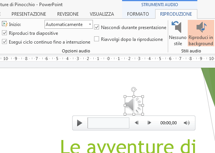Open the FORMATO tab
This screenshot has height=153, width=215.
point(138,14)
